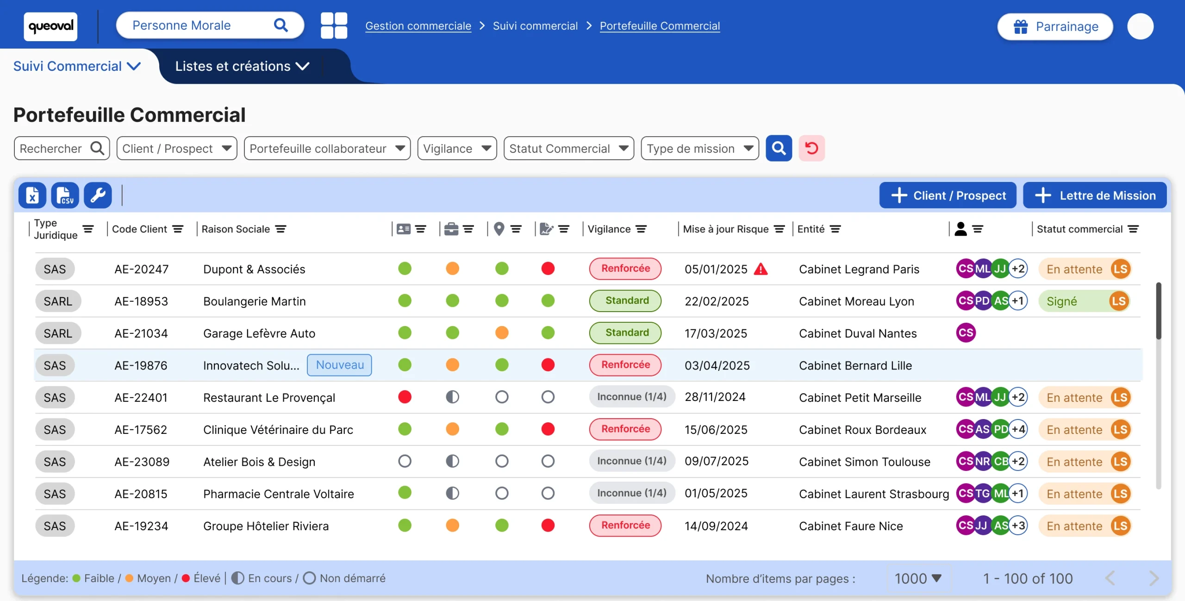Image resolution: width=1185 pixels, height=601 pixels.
Task: Open Statut Commercial dropdown
Action: coord(568,148)
